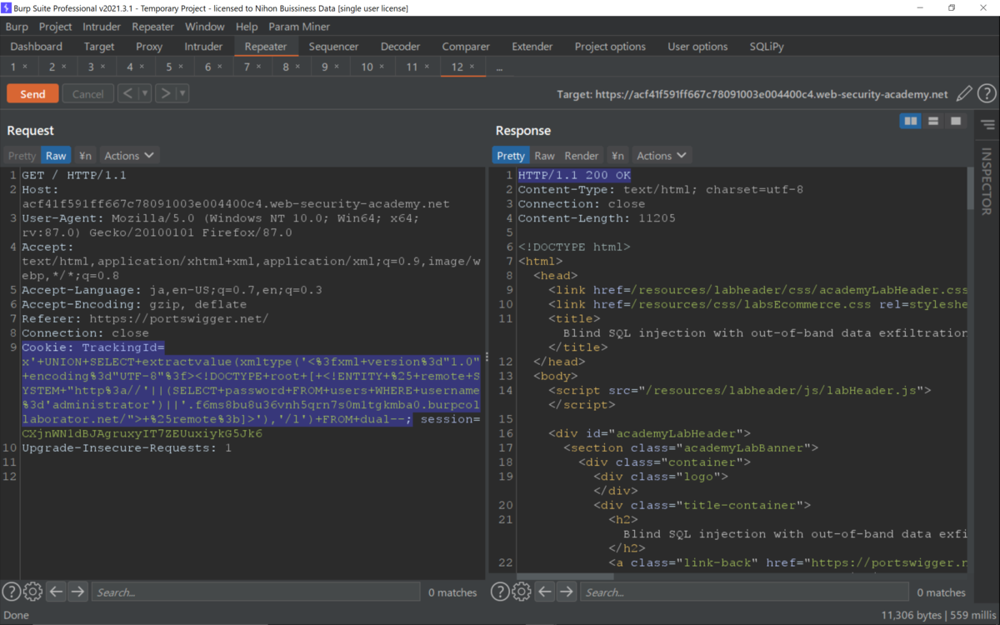This screenshot has height=625, width=1000.
Task: Click the orange Send button
Action: [x=32, y=94]
